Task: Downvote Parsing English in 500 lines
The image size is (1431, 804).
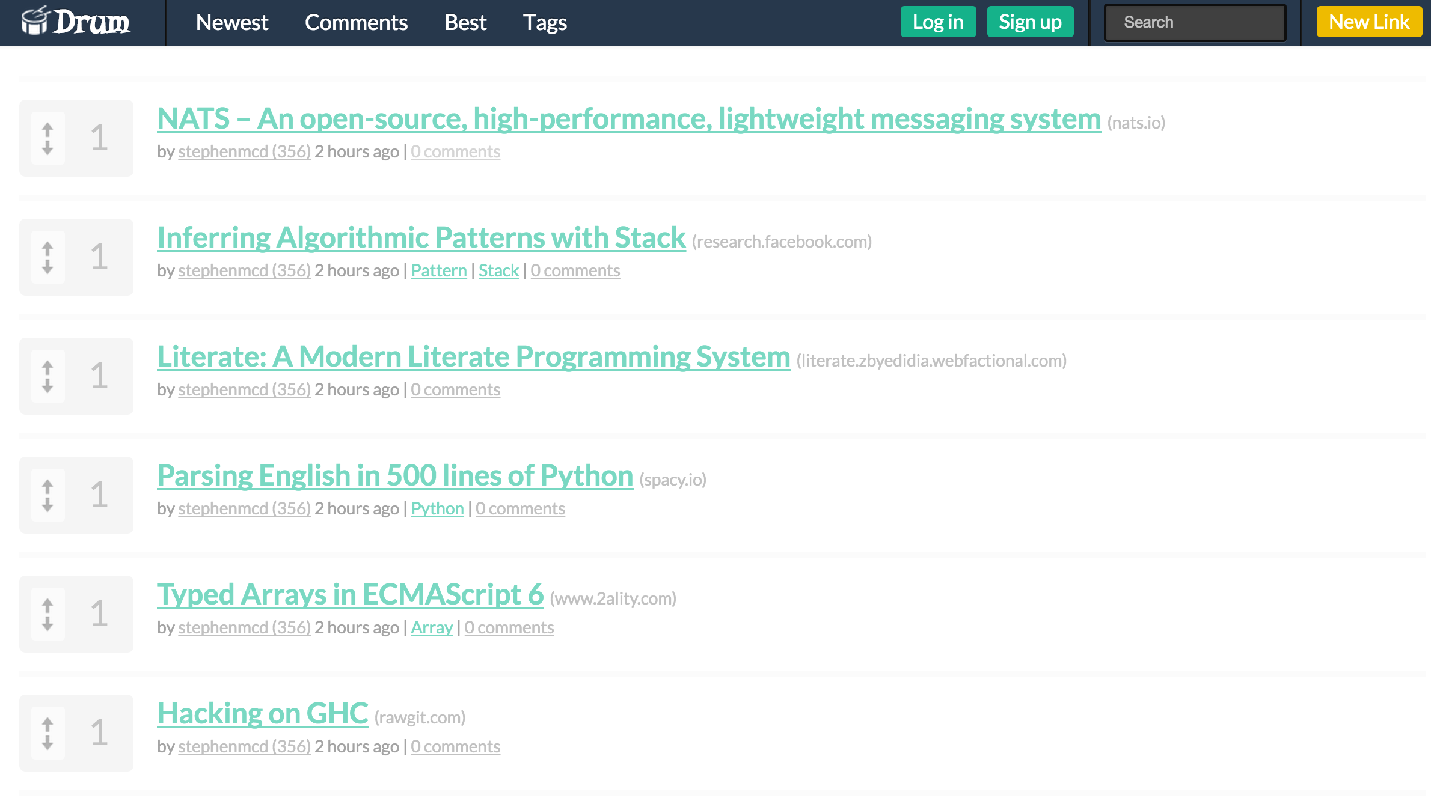Action: (47, 505)
